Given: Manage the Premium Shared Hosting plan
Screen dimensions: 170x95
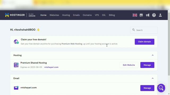Looking at the screenshot, I should (147, 65).
